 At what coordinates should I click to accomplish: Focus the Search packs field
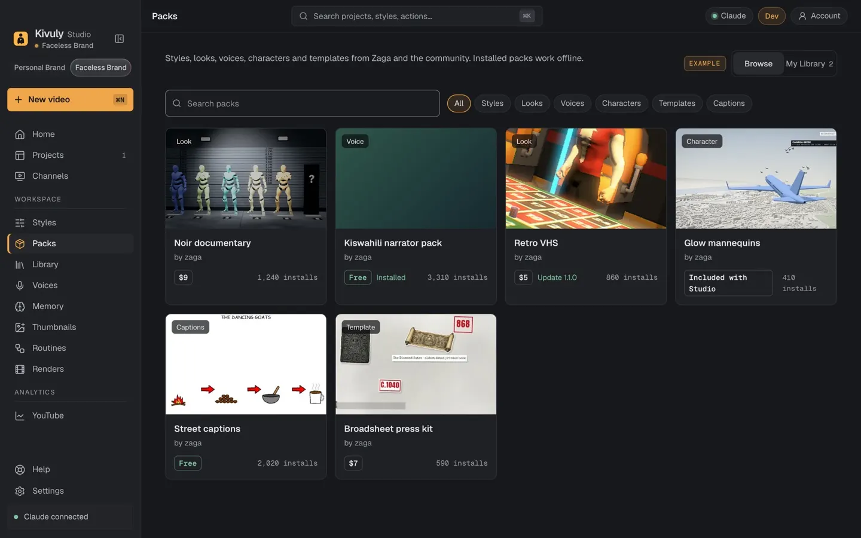(303, 103)
